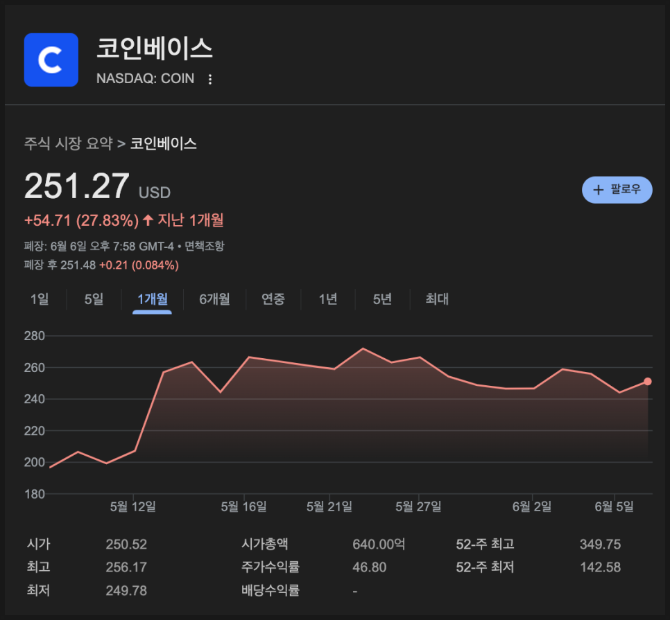The image size is (670, 620).
Task: Click the 배당수익률 label
Action: (x=270, y=590)
